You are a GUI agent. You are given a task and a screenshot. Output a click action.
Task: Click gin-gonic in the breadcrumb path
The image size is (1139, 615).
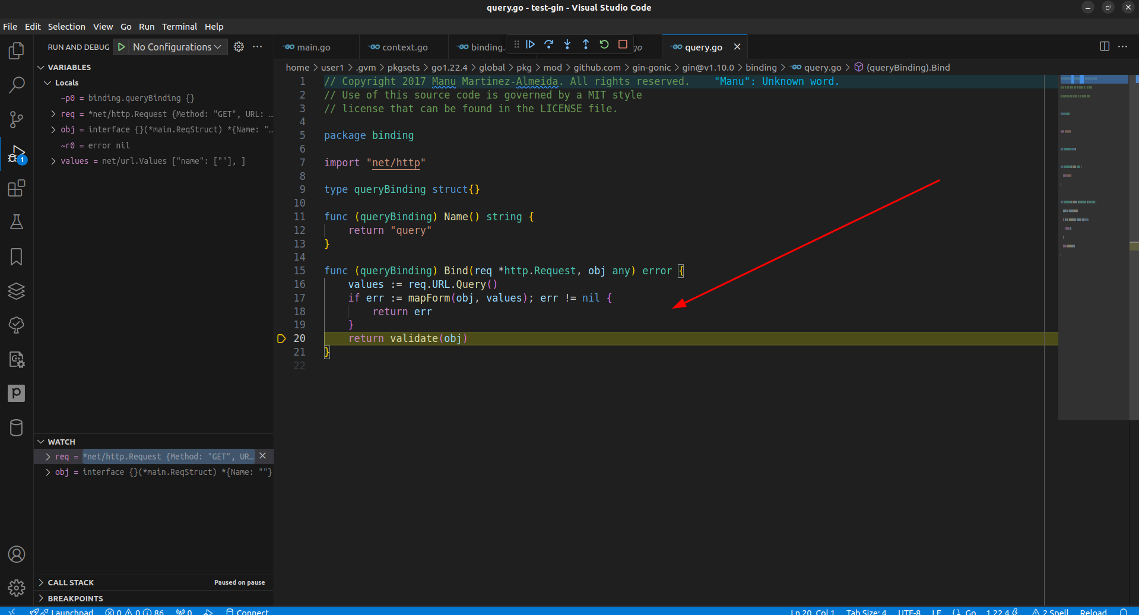[x=651, y=68]
